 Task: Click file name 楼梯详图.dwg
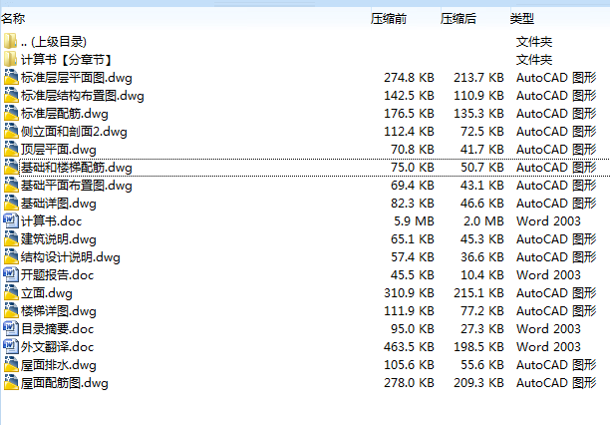point(59,311)
